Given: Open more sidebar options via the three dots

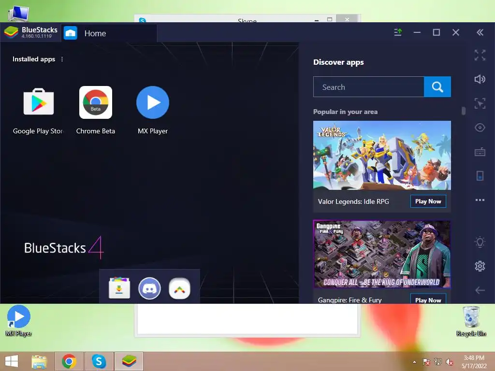Looking at the screenshot, I should (x=480, y=200).
